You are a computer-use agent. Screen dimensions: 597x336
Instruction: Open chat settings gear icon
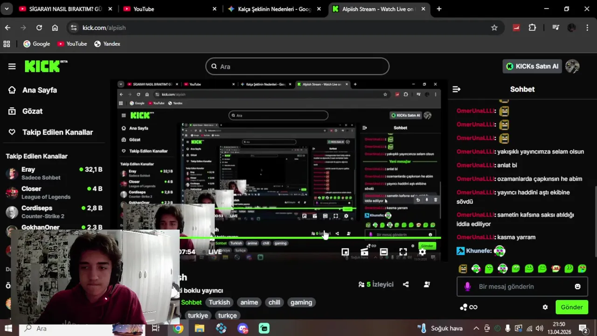click(x=545, y=307)
